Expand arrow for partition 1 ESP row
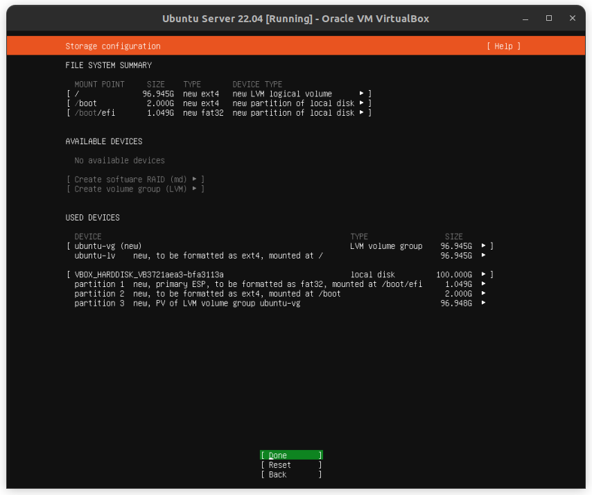 pos(483,284)
